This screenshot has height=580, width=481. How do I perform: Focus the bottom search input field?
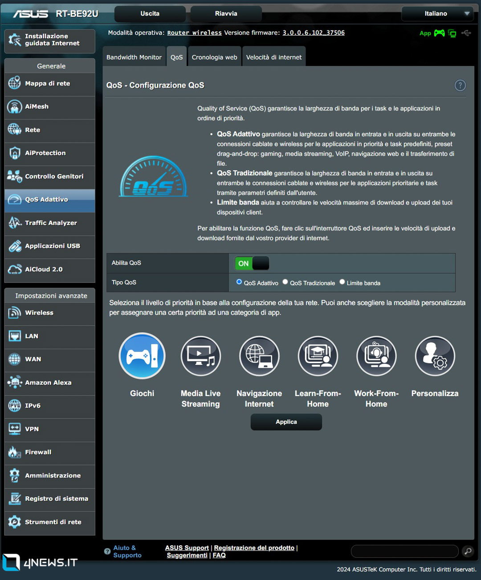click(405, 551)
